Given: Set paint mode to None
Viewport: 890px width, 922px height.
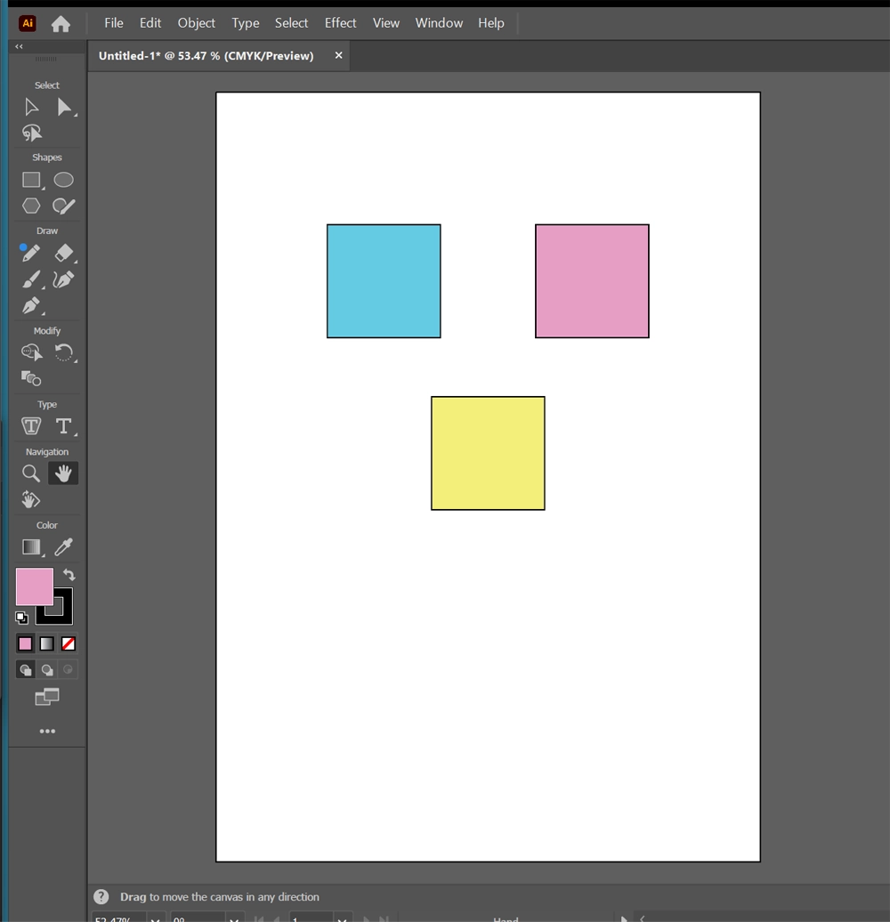Looking at the screenshot, I should click(x=68, y=643).
